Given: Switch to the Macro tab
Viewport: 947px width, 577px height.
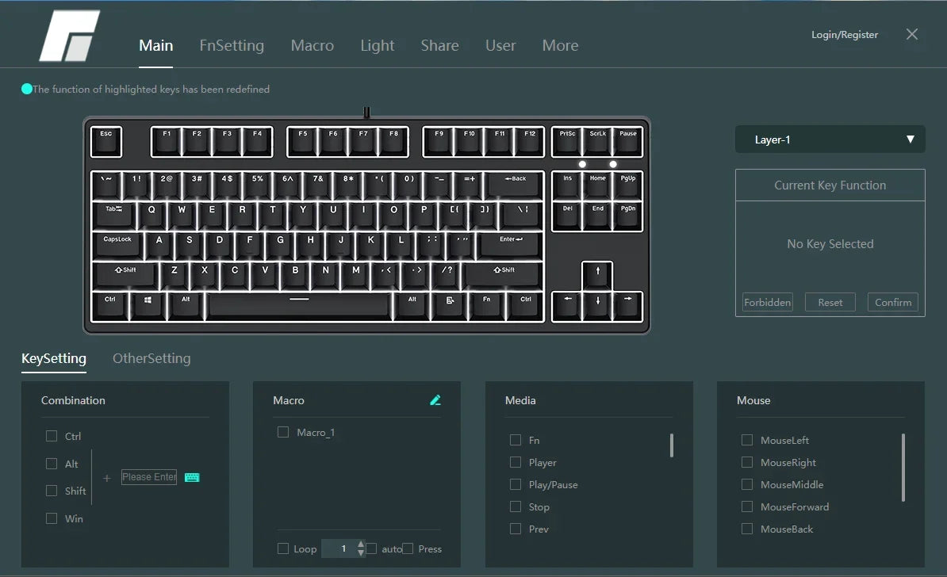Looking at the screenshot, I should pos(312,45).
